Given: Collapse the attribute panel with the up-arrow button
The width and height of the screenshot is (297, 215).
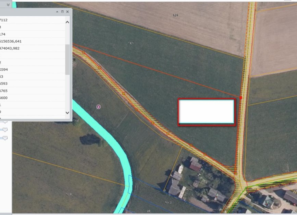Looking at the screenshot, I should coord(57,12).
